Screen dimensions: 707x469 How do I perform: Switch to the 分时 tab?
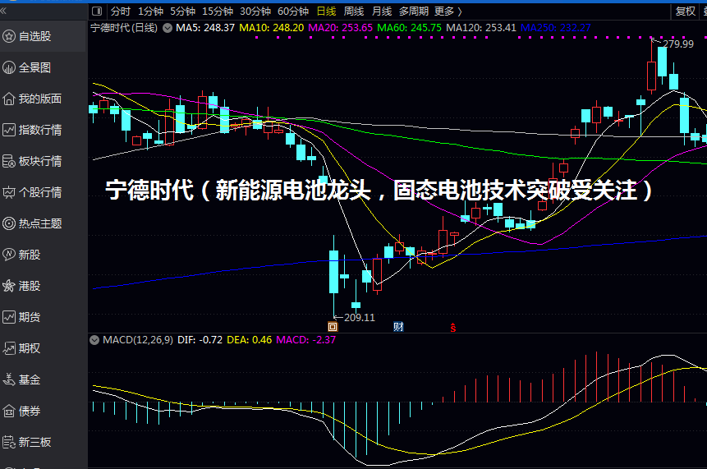121,11
